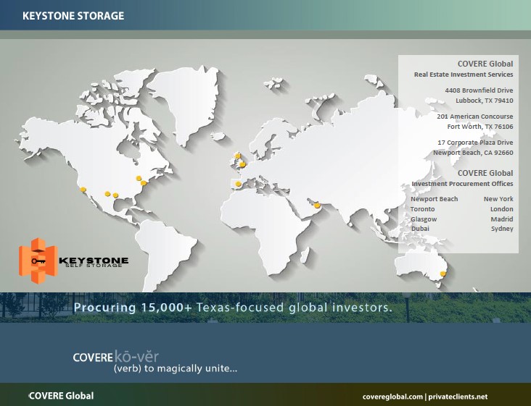The height and width of the screenshot is (406, 531).
Task: Open the privateclients.net link in footer
Action: click(x=458, y=397)
